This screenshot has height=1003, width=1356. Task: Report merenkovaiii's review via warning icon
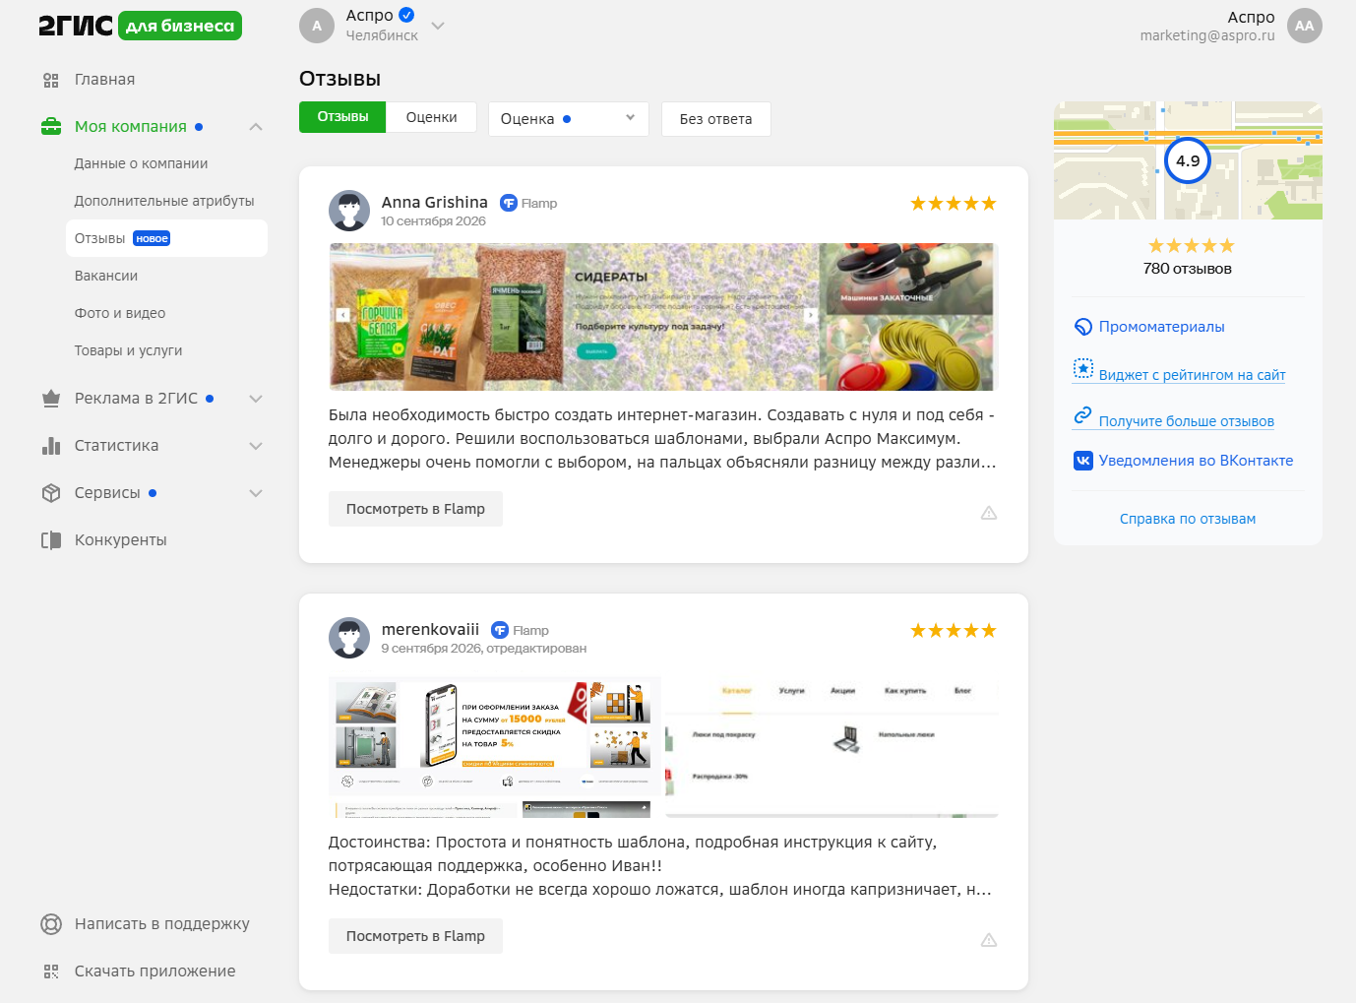coord(989,940)
